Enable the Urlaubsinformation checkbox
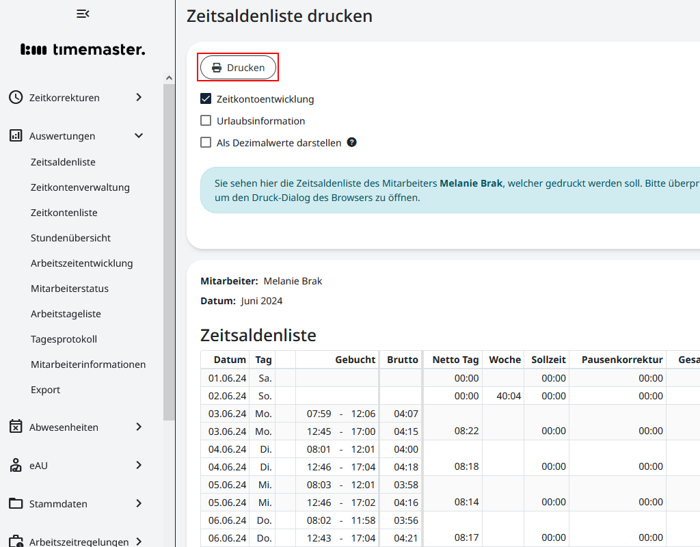700x547 pixels. [205, 120]
